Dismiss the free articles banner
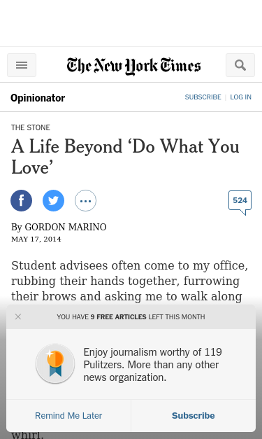Screen dimensions: 262x439 (x=18, y=316)
